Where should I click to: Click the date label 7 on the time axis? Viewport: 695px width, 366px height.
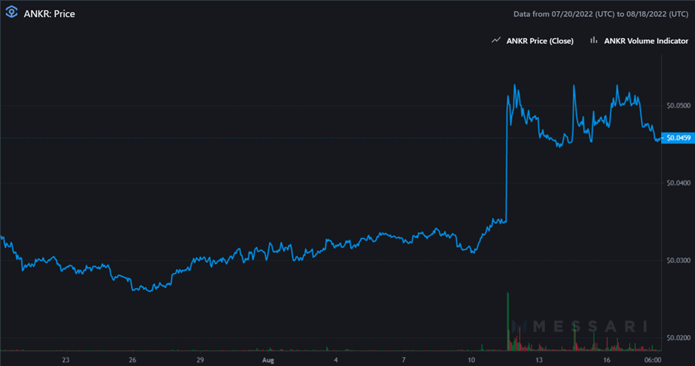(x=404, y=360)
